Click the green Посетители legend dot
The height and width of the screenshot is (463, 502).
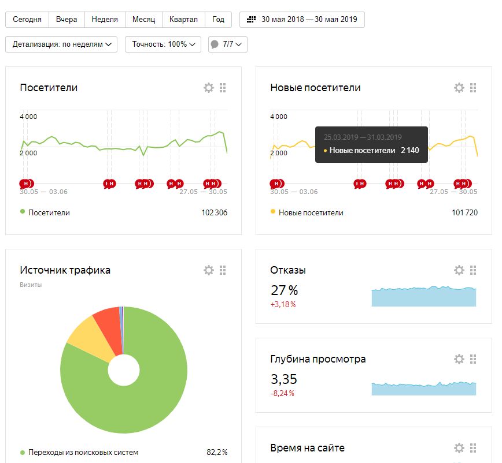(x=23, y=211)
